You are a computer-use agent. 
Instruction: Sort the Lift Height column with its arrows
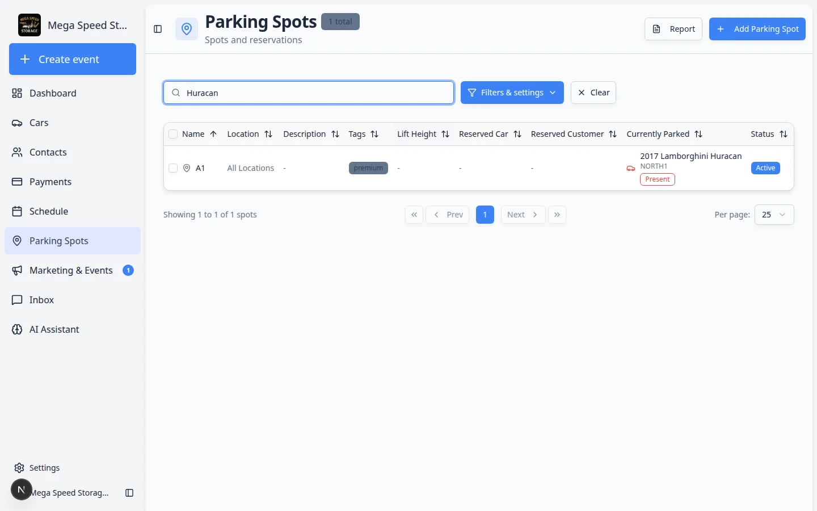(x=445, y=134)
